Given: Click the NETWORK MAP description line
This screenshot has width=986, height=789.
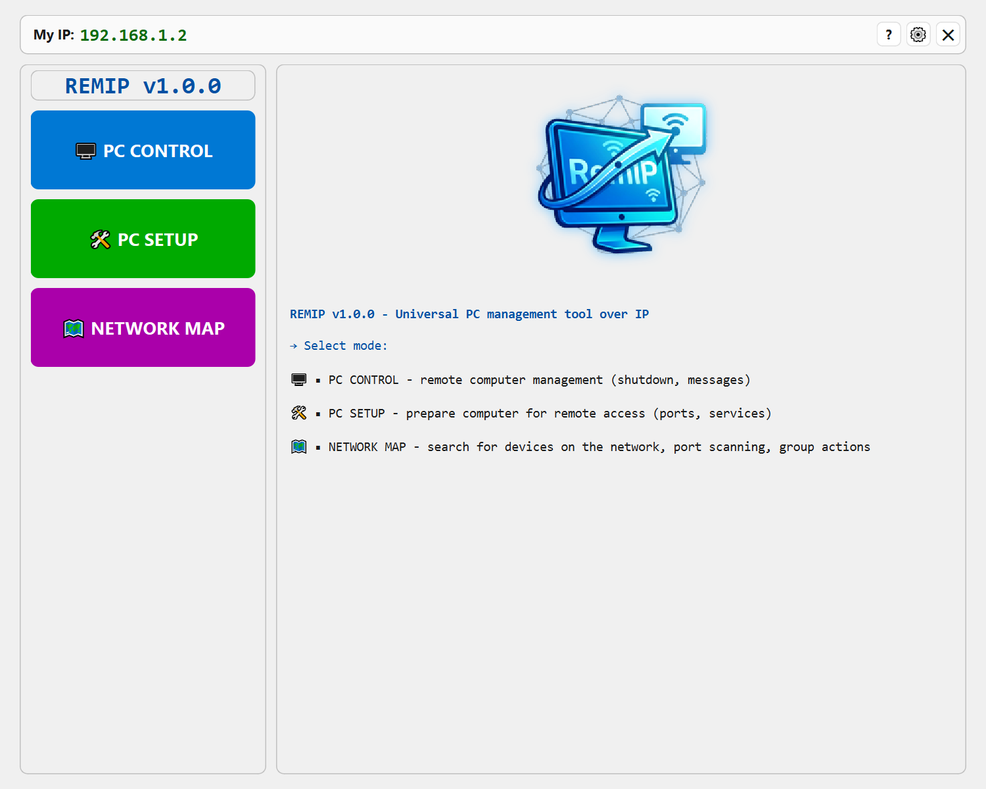Looking at the screenshot, I should pos(598,446).
